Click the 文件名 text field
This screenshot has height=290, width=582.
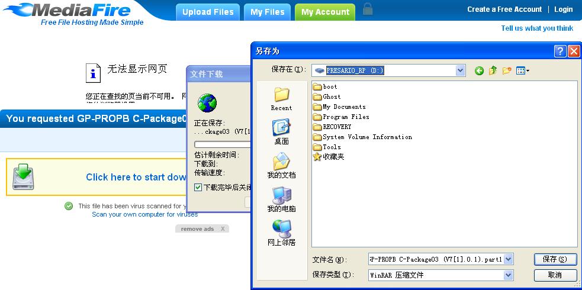tap(436, 259)
